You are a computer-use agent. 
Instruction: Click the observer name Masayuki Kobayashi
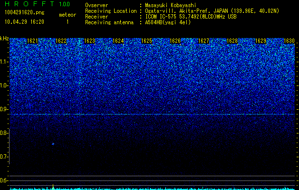(x=171, y=5)
